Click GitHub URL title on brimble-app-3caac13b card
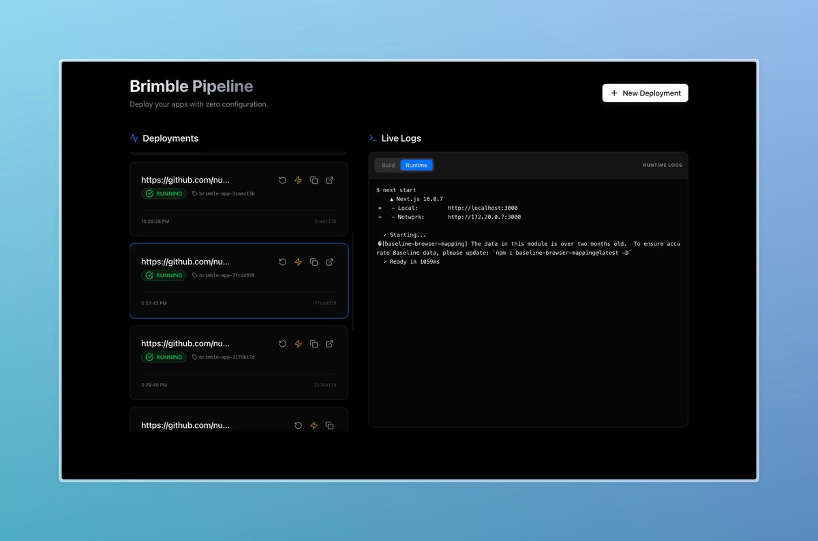 coord(185,180)
